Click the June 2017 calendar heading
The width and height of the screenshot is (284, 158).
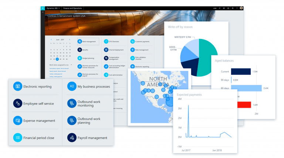coord(60,40)
